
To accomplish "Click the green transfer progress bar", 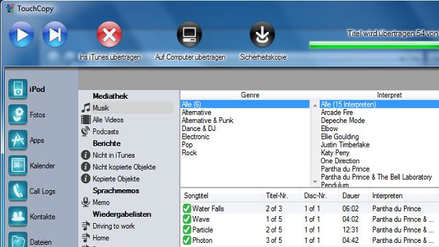I will coord(374,45).
